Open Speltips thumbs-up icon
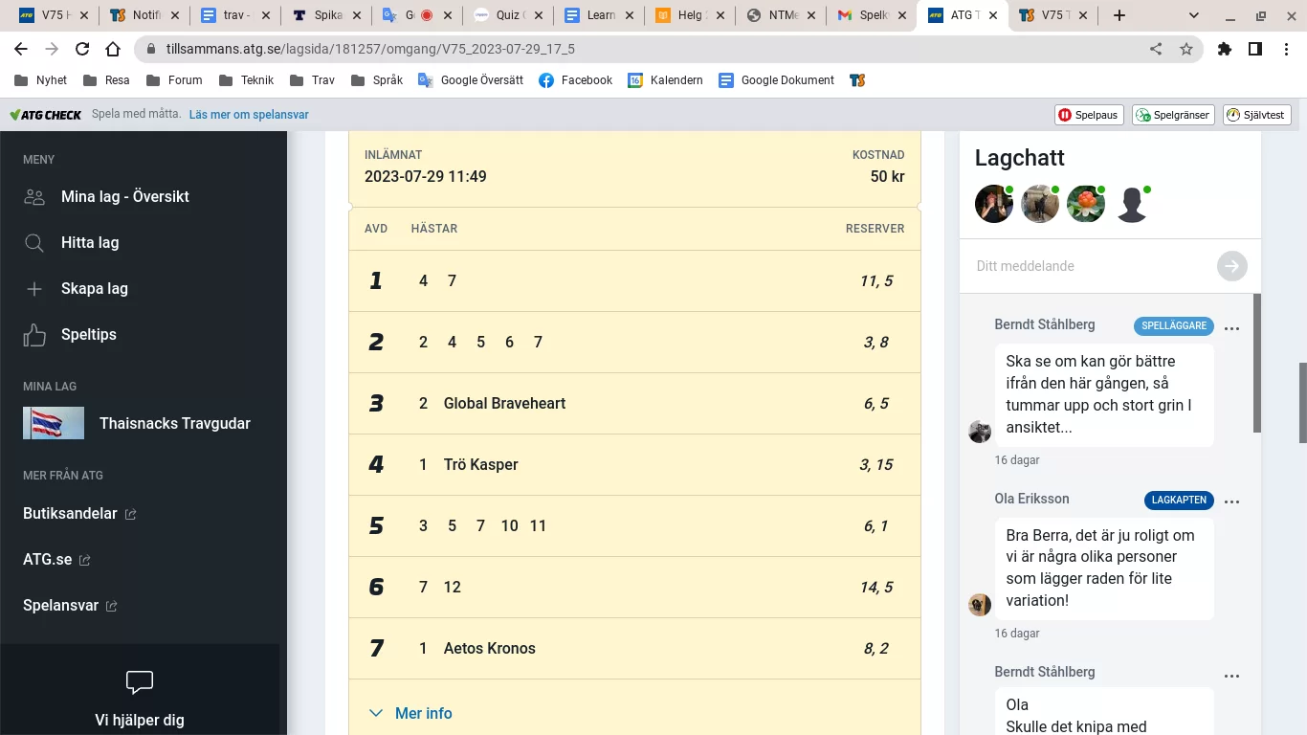This screenshot has height=735, width=1307. [34, 335]
